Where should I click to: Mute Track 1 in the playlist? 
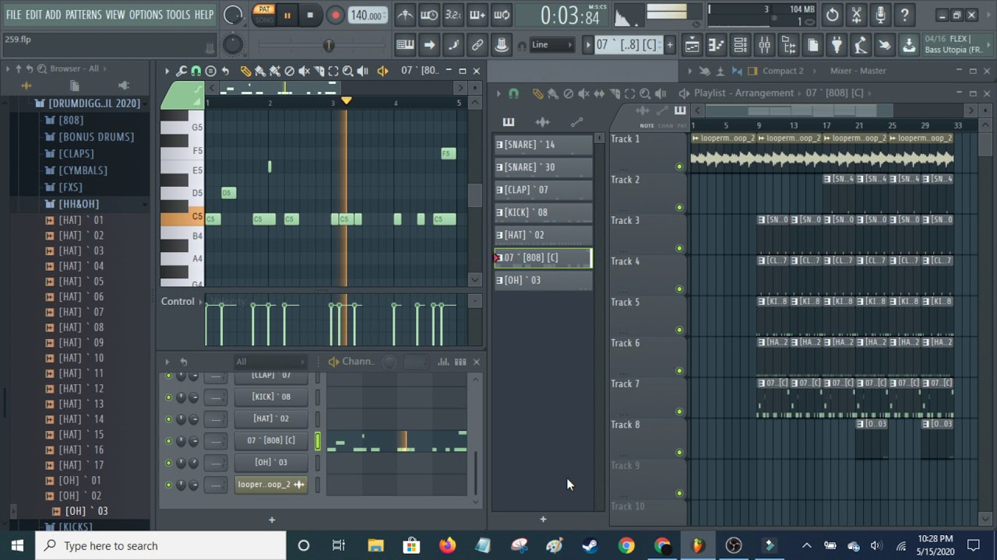pyautogui.click(x=679, y=166)
